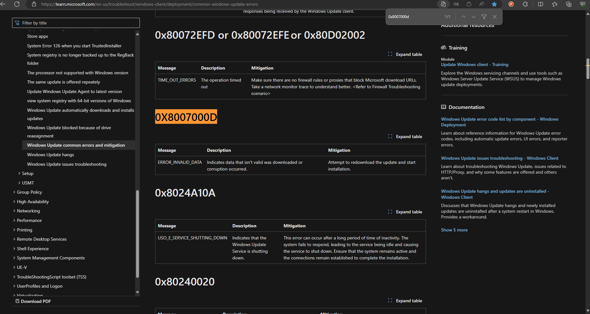Toggle the blue favorite star for this page
The width and height of the screenshot is (590, 314).
pos(494,4)
